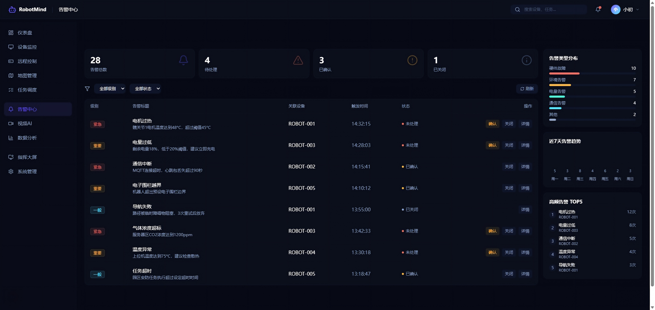Click the 电量告警 progress bar
Image resolution: width=655 pixels, height=310 pixels.
pyautogui.click(x=592, y=97)
